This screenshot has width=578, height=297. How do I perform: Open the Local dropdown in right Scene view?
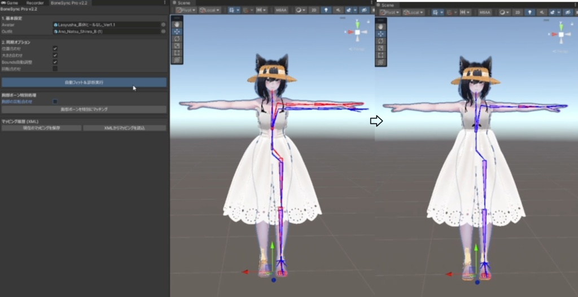click(414, 12)
